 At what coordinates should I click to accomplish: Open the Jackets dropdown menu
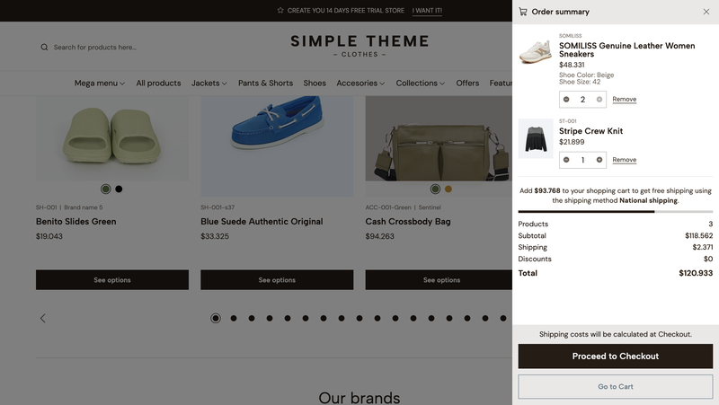pos(209,84)
